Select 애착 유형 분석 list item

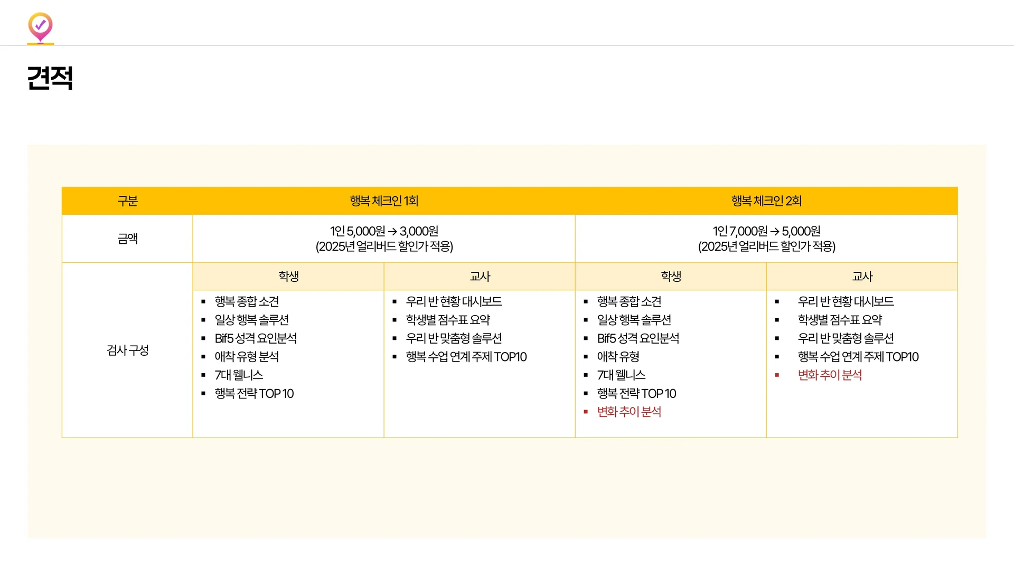tap(247, 357)
